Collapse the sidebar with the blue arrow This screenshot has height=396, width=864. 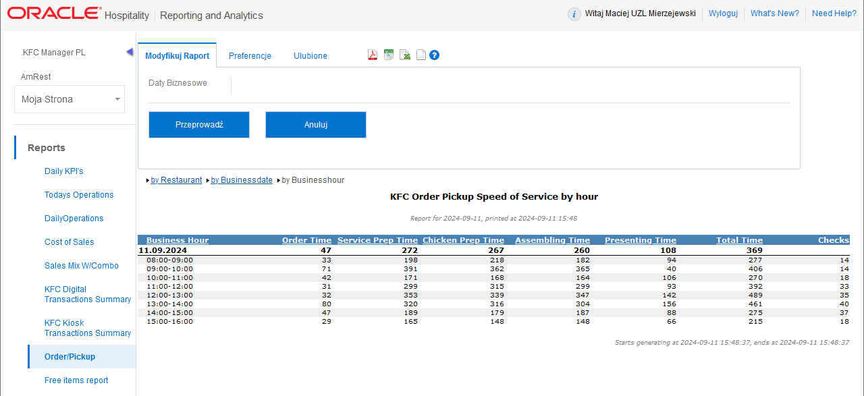(130, 51)
